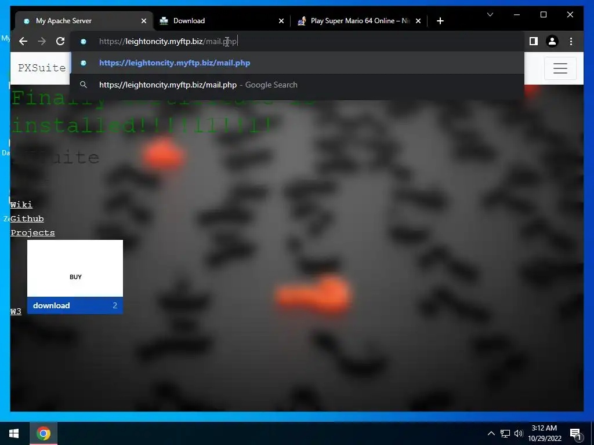This screenshot has width=594, height=445.
Task: Close the My Apache Server tab
Action: [x=144, y=21]
